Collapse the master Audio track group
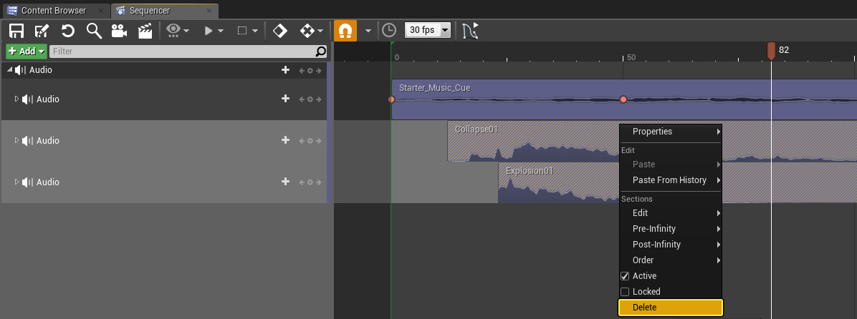The width and height of the screenshot is (857, 319). point(9,69)
